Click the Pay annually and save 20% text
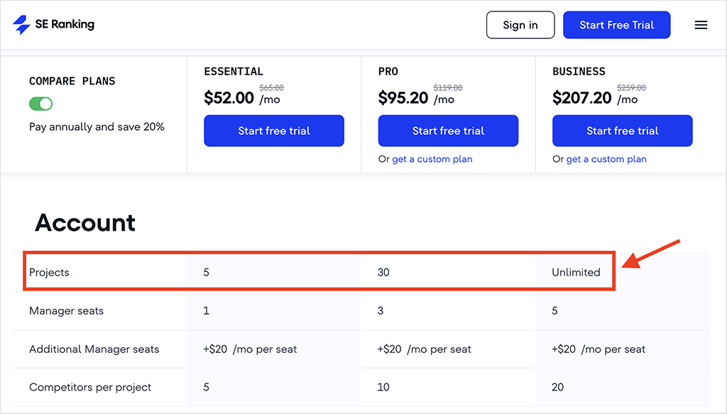This screenshot has width=727, height=414. coord(97,126)
